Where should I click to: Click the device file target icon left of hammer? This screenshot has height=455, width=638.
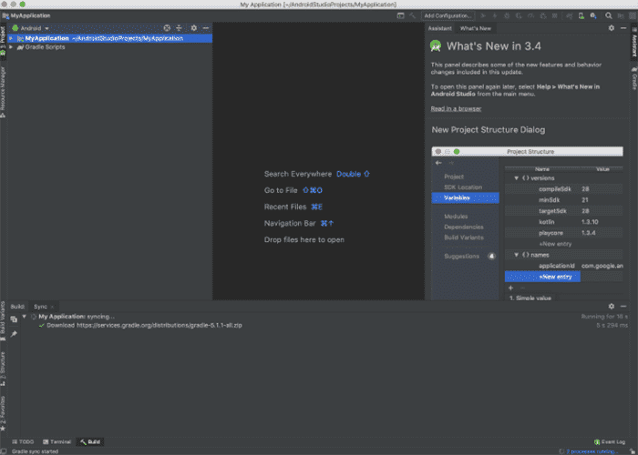point(401,15)
